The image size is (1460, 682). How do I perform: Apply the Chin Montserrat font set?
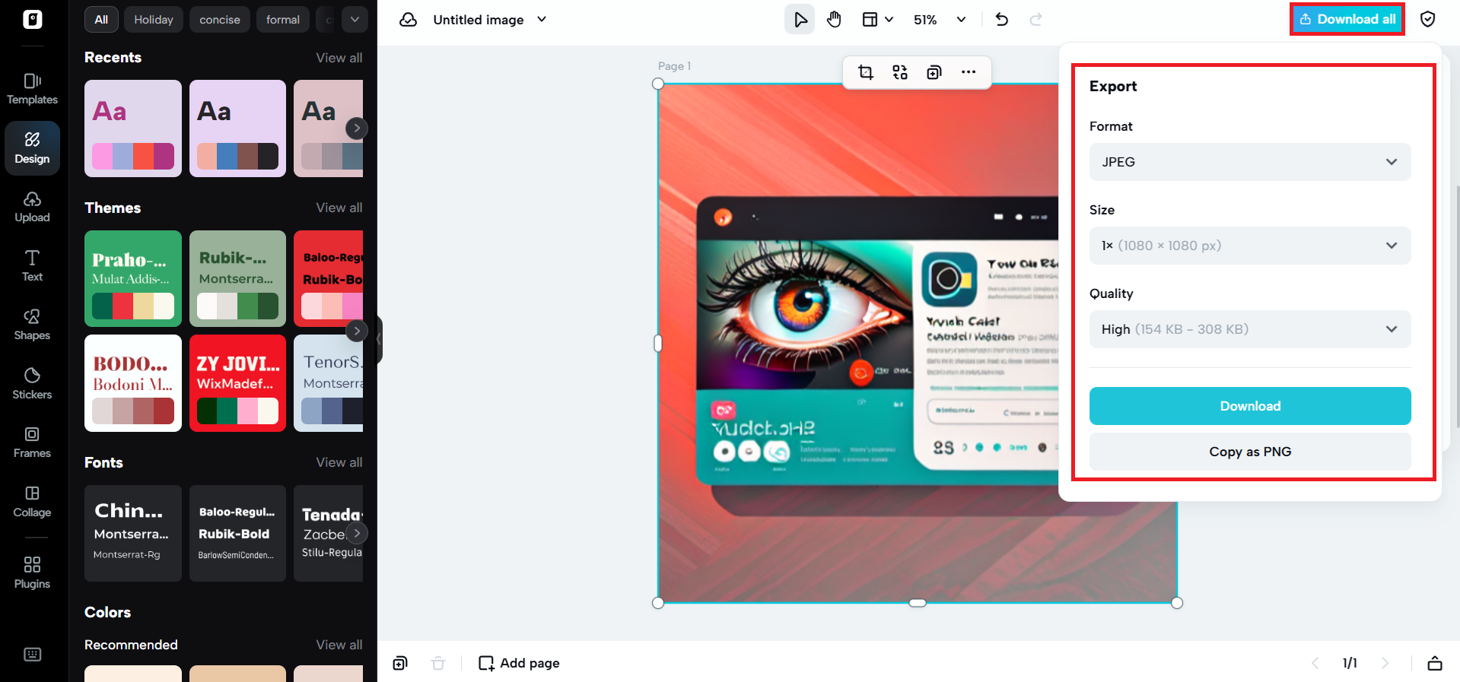point(133,533)
